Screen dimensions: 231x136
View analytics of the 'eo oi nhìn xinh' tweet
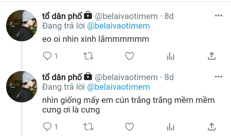point(171,56)
